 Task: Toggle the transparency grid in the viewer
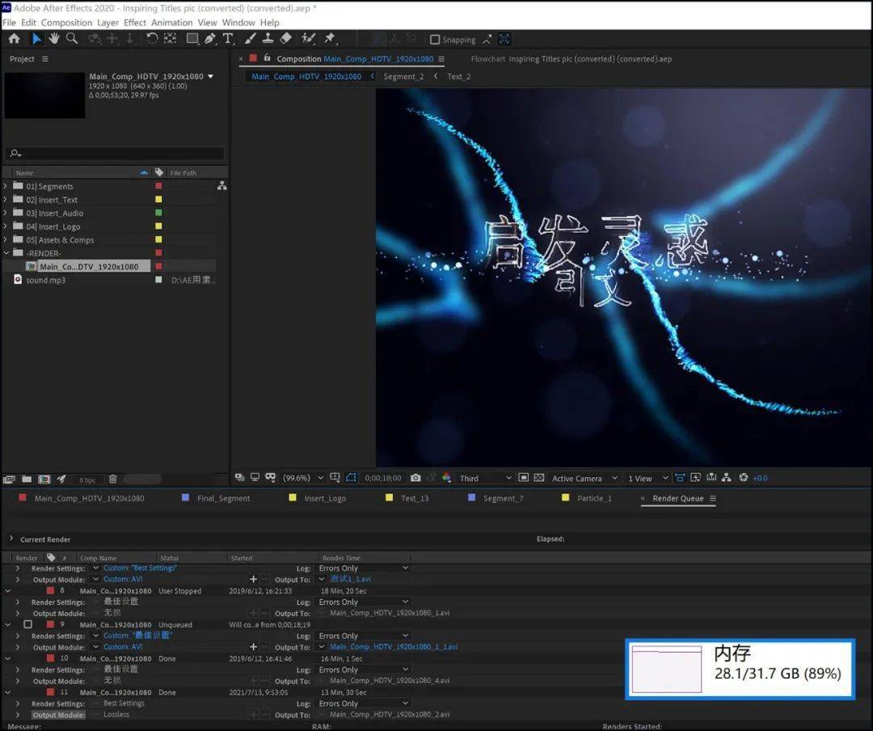click(539, 478)
